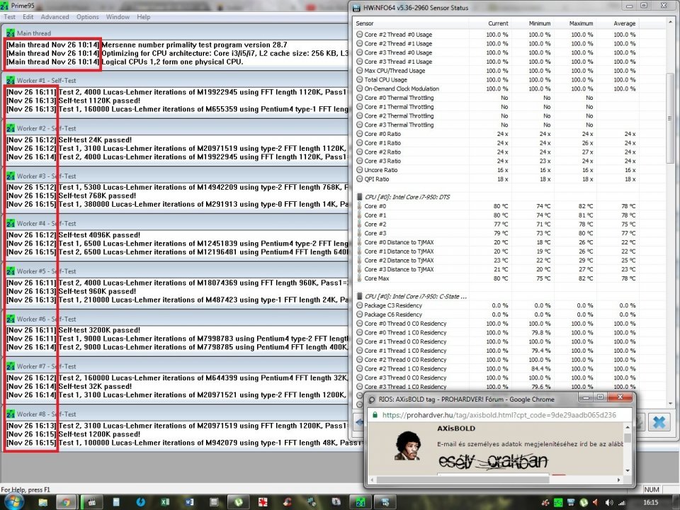The image size is (680, 510).
Task: Click the Worker #3 Self-Test window icon
Action: click(11, 176)
